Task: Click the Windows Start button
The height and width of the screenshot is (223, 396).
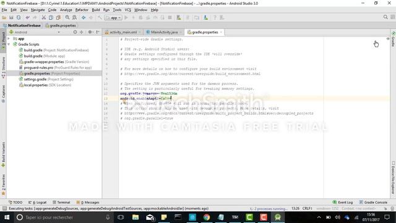Action: click(7, 217)
